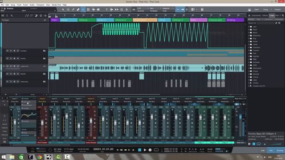Click the Start page button

(x=256, y=9)
